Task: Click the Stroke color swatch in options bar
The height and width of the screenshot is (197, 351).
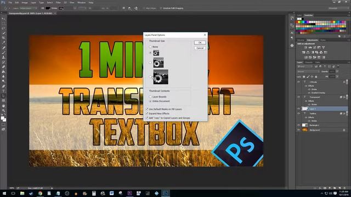Action: click(x=61, y=8)
